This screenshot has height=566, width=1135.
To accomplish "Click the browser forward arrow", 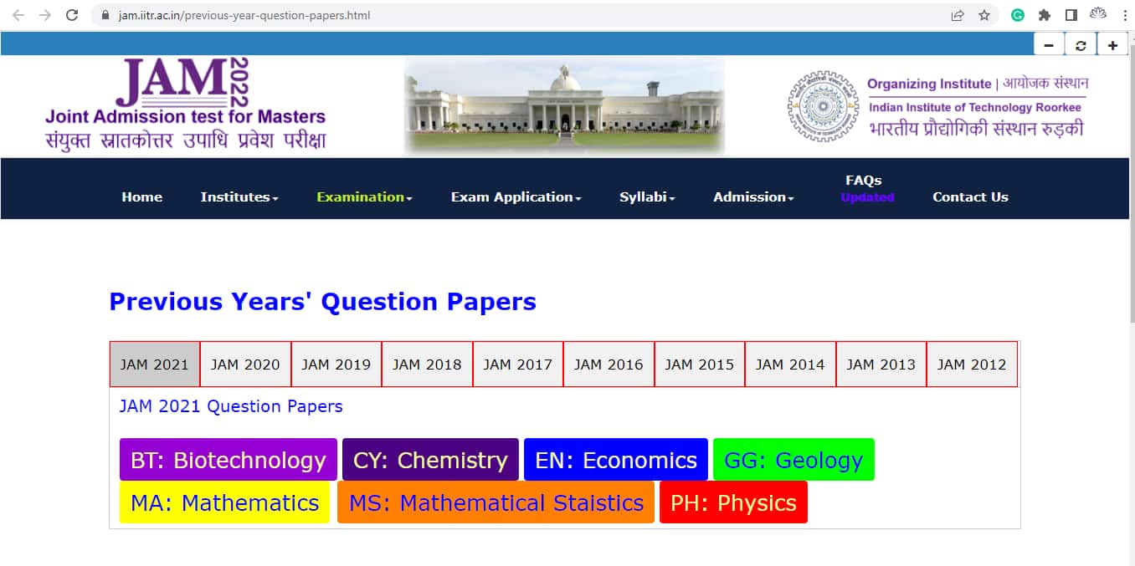I will [x=45, y=15].
